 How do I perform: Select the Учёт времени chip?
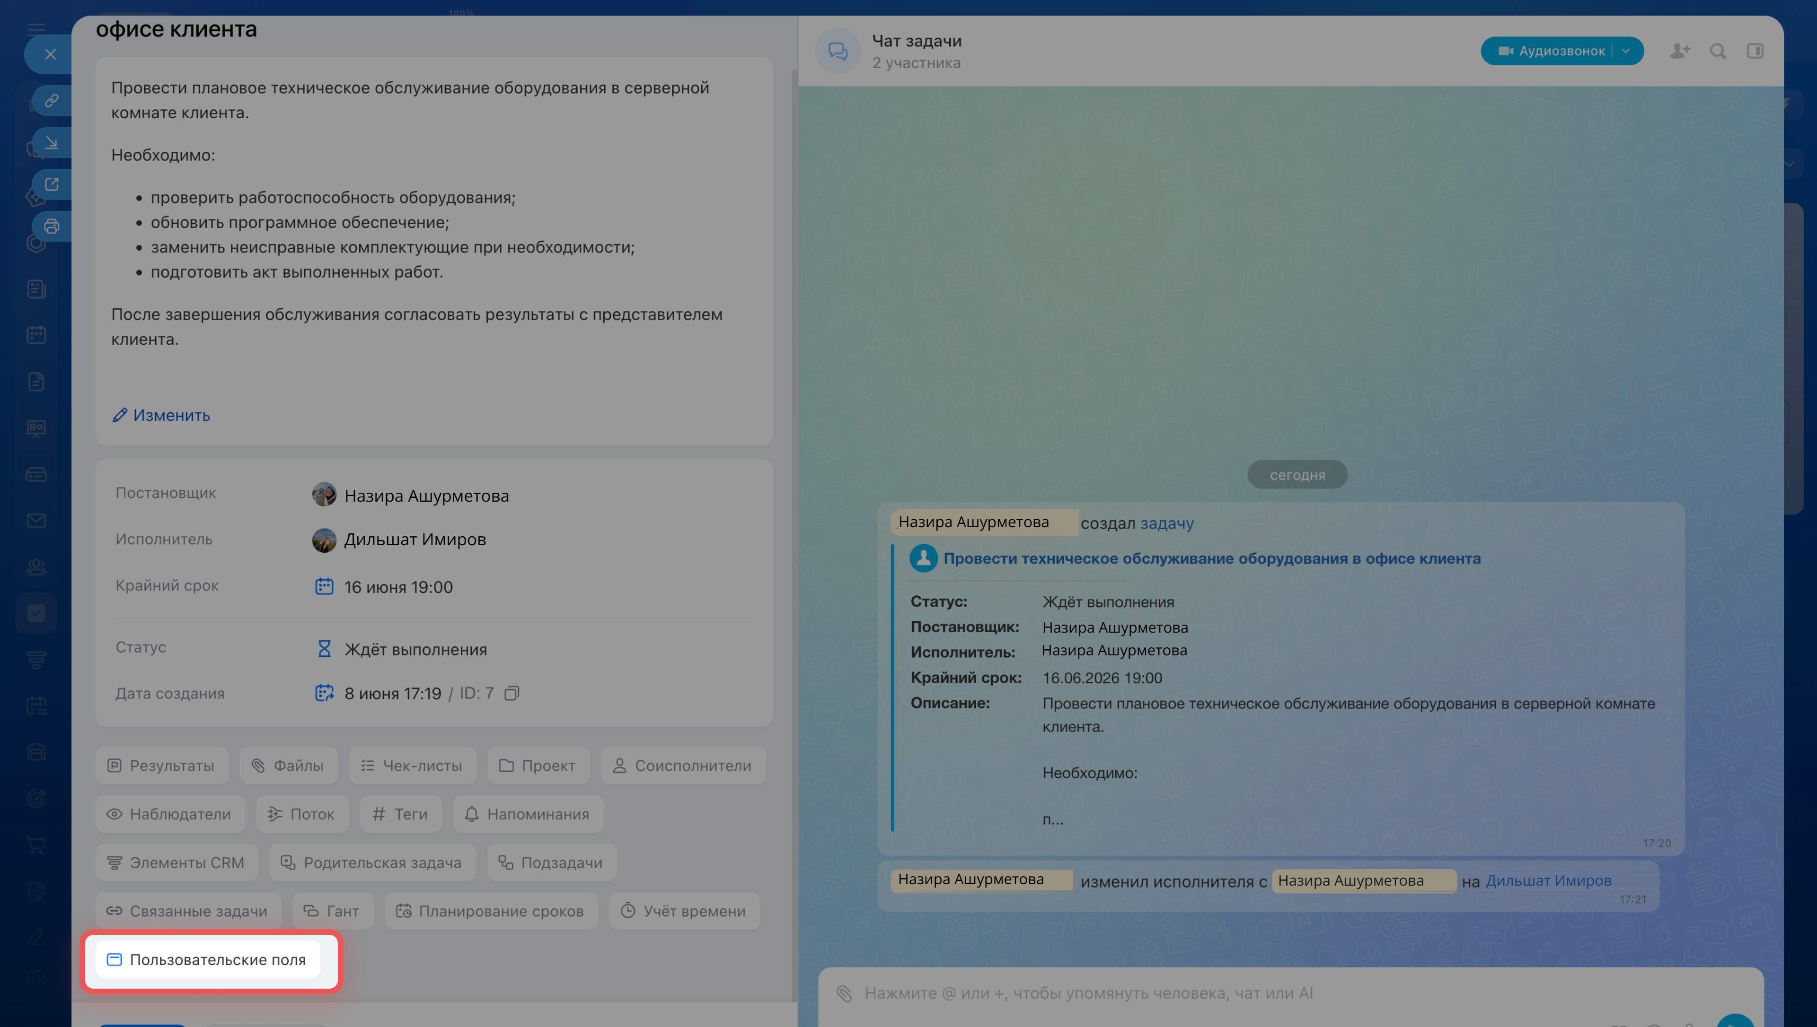pos(684,911)
